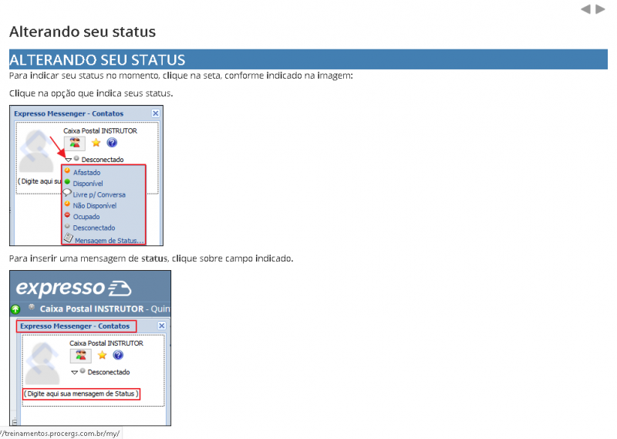Viewport: 617px width, 439px height.
Task: Click the avatar placeholder in the first Messenger image
Action: [36, 151]
